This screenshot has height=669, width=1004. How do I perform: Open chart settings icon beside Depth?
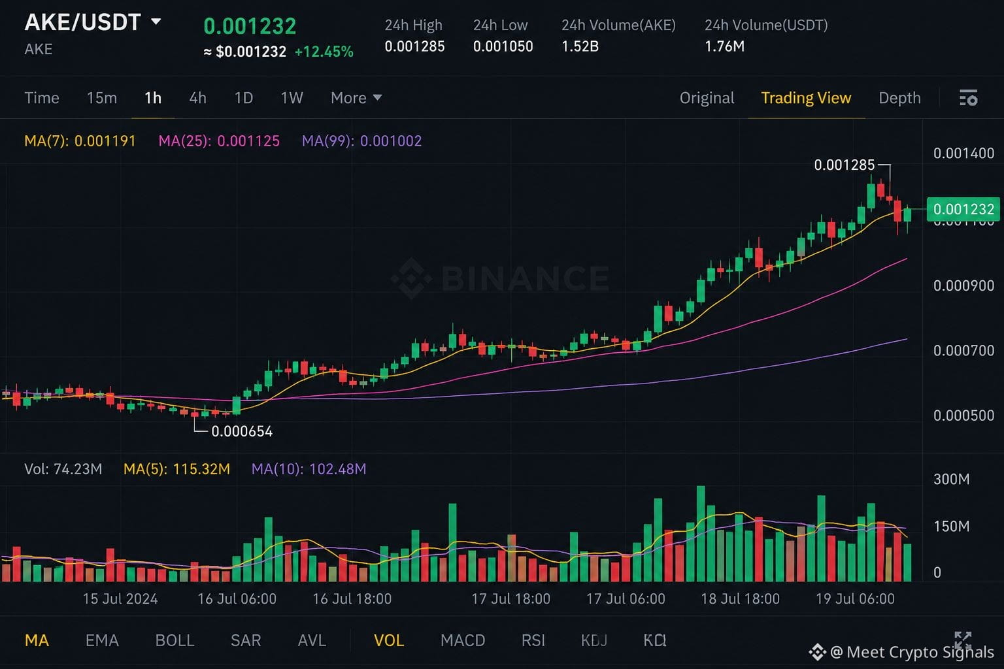coord(968,98)
